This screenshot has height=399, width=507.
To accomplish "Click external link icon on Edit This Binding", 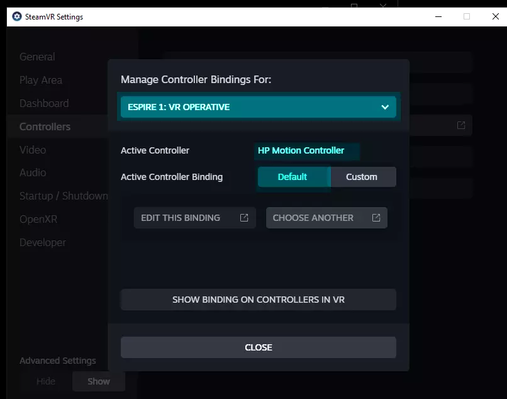I will 244,218.
